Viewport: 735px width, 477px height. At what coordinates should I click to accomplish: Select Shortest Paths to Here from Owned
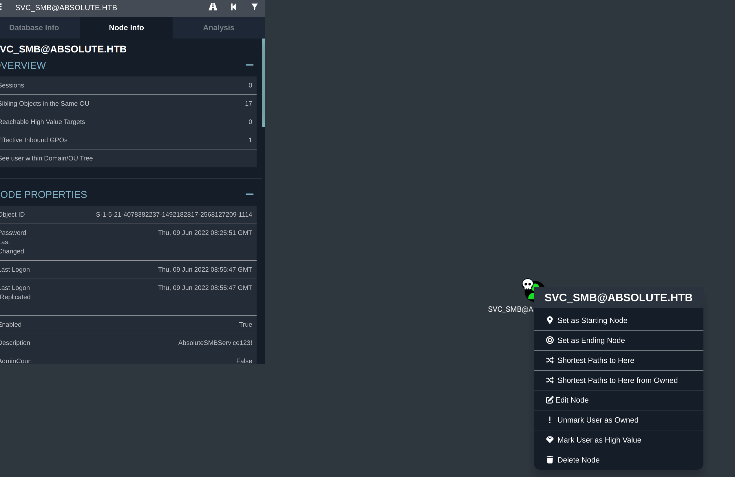[617, 380]
